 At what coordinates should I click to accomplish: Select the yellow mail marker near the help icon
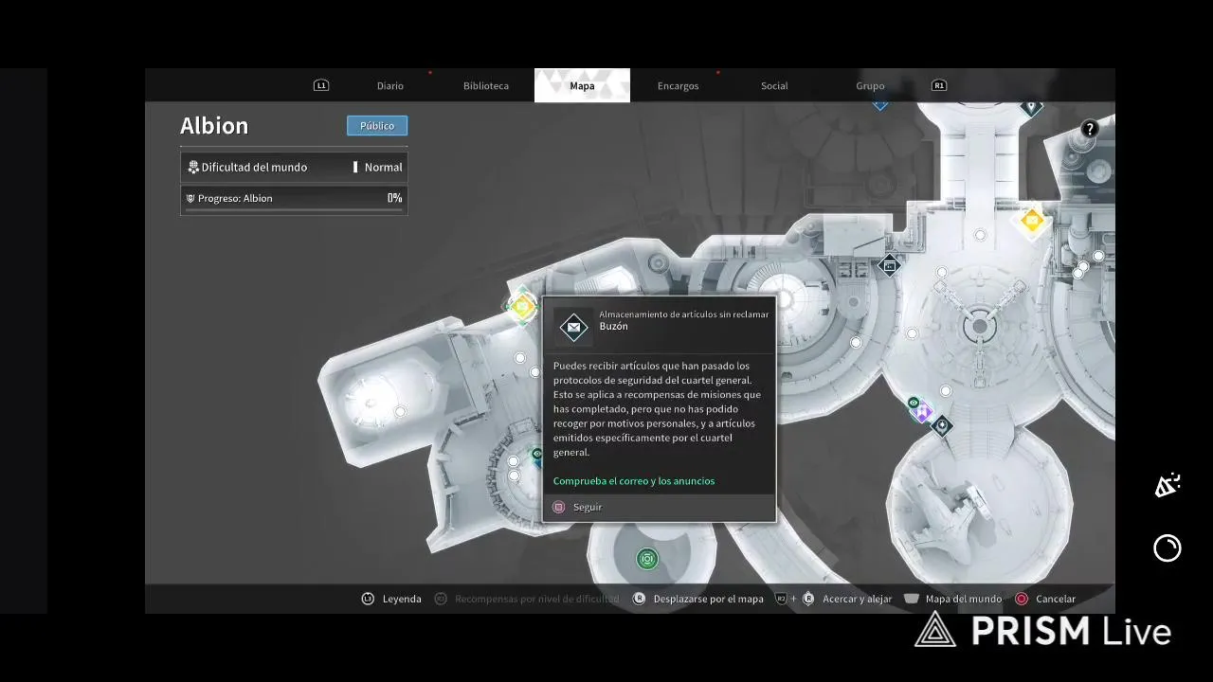[x=1032, y=222]
